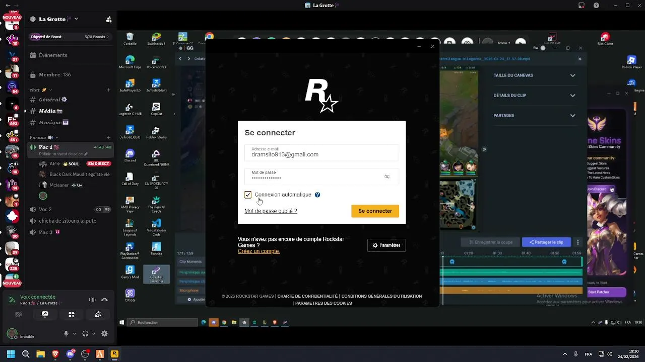This screenshot has height=362, width=645.
Task: Click the EN DIRECT badge
Action: 98,164
